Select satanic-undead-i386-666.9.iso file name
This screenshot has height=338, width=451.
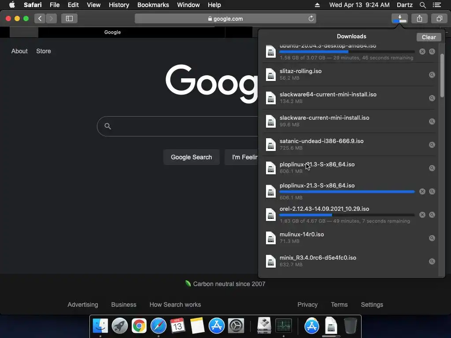pos(322,141)
